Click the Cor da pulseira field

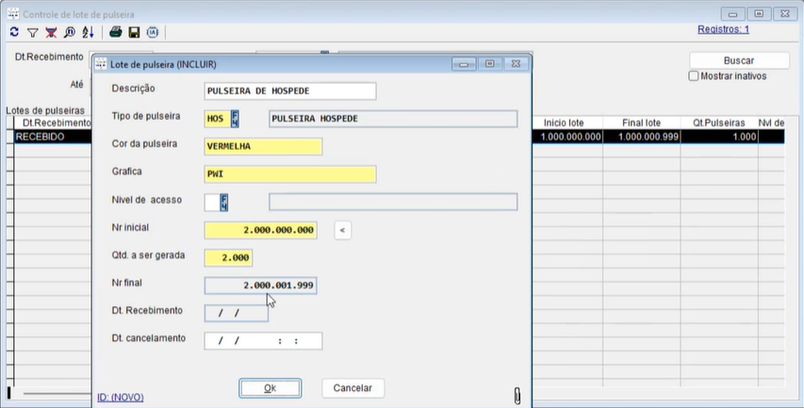263,146
